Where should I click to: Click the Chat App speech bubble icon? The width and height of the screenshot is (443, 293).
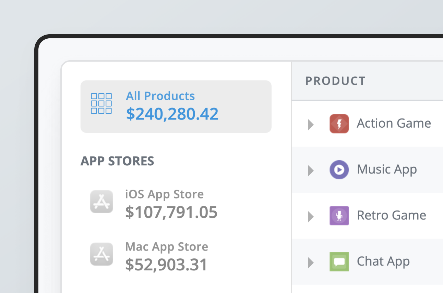click(339, 262)
